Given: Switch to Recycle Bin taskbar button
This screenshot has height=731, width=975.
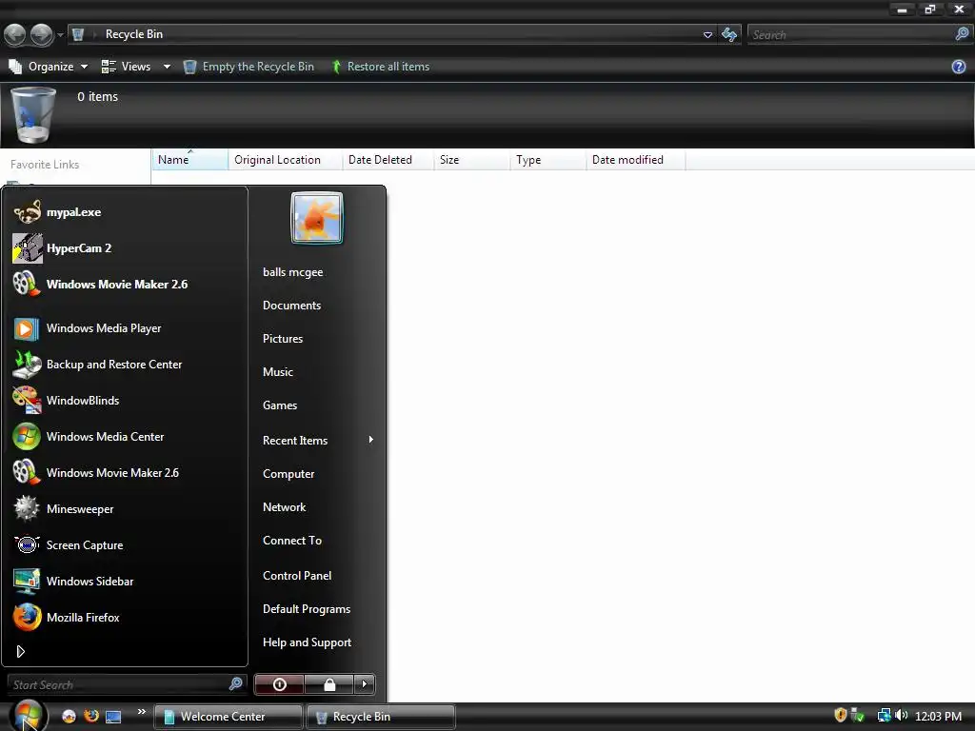Looking at the screenshot, I should coord(381,717).
